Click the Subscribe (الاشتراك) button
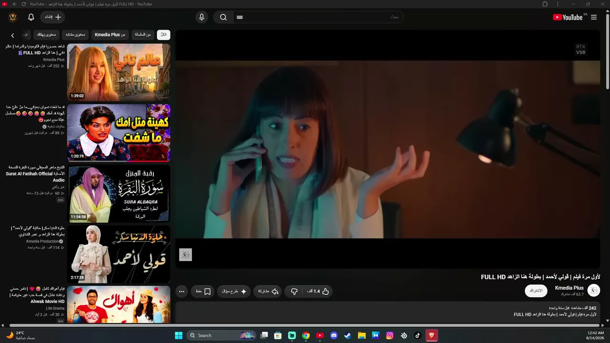The image size is (610, 343). click(536, 291)
